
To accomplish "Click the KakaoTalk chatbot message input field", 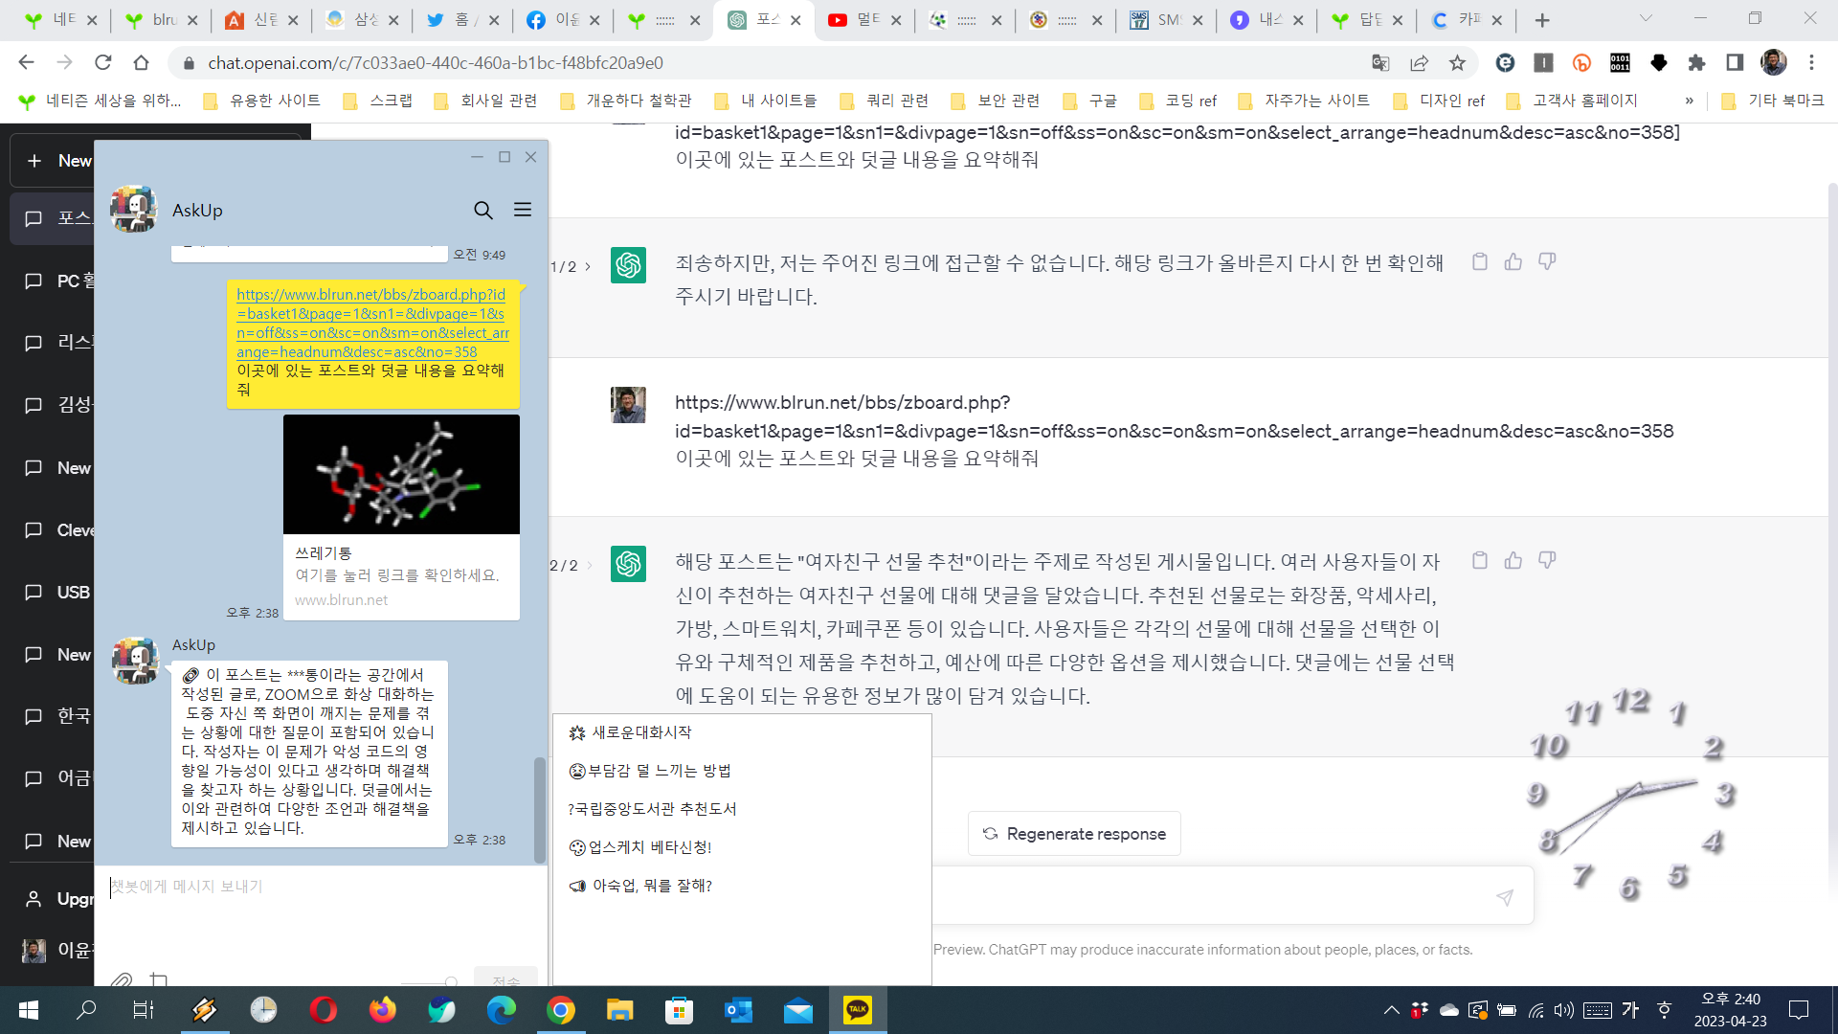I will pyautogui.click(x=321, y=914).
